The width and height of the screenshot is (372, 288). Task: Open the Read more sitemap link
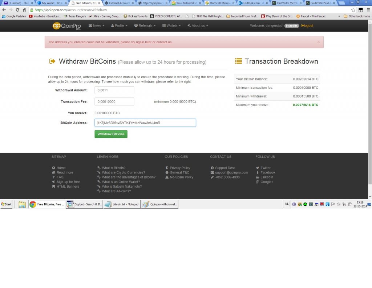(65, 172)
